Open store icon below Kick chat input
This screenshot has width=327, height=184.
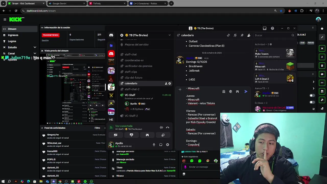tap(184, 174)
